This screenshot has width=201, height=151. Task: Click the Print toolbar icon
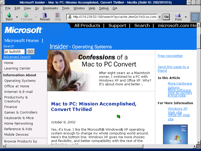pyautogui.click(x=178, y=15)
